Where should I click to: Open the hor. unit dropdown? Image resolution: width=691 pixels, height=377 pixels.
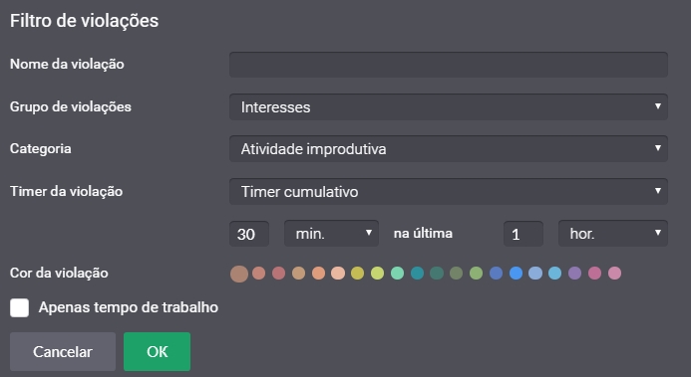(x=613, y=234)
